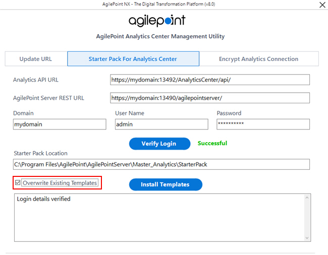Image resolution: width=328 pixels, height=255 pixels.
Task: Click the User Name label
Action: [130, 113]
